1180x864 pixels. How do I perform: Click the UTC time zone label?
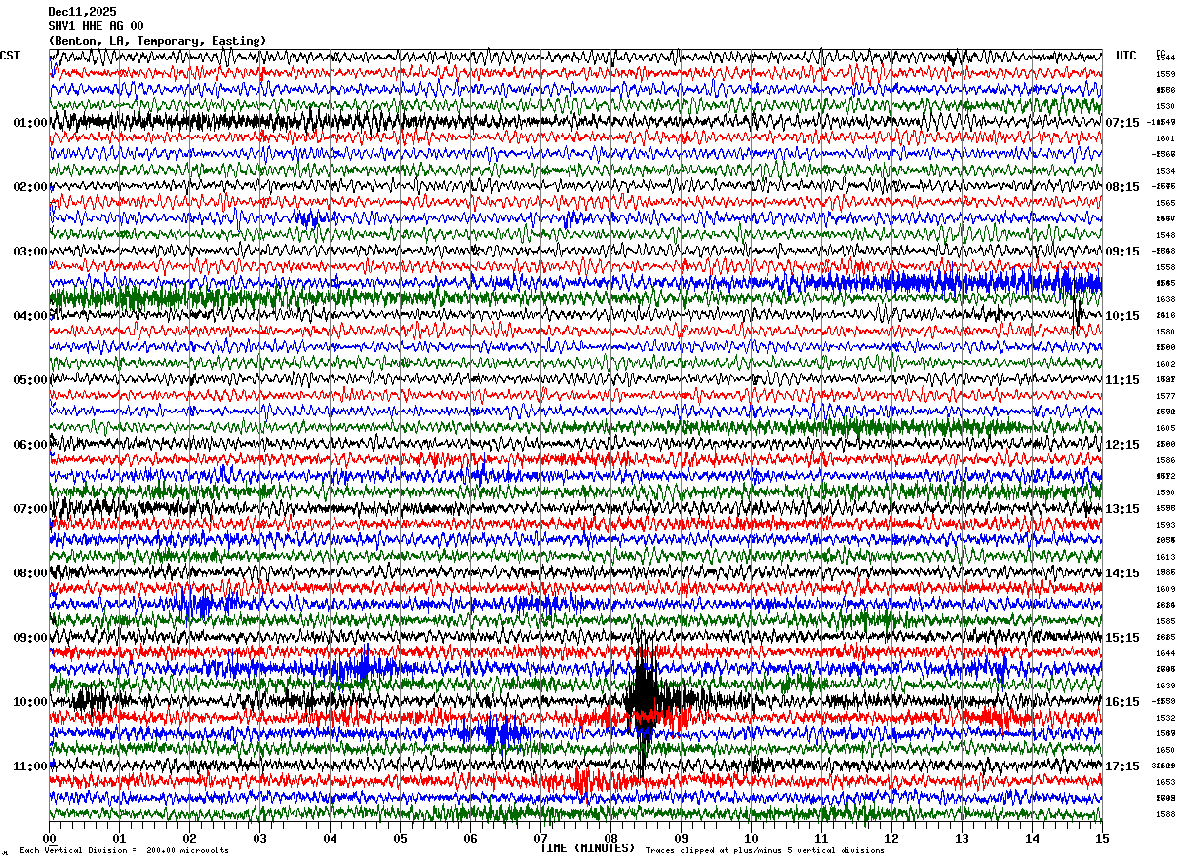tap(1126, 56)
